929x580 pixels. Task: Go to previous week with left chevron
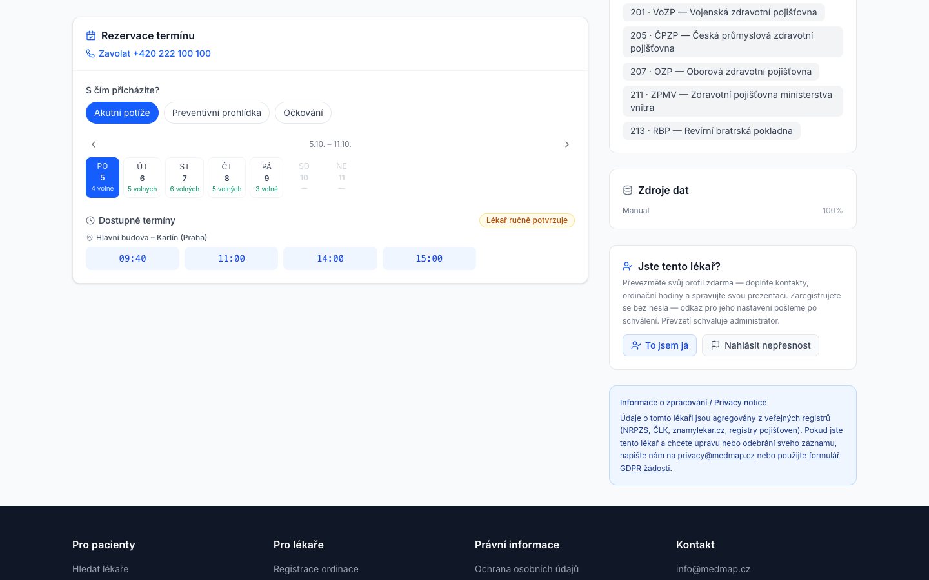pos(94,144)
